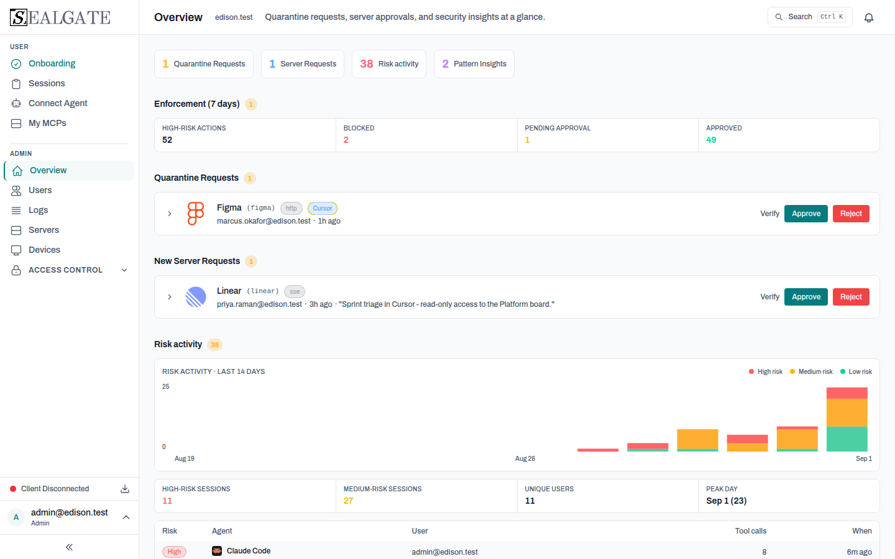This screenshot has width=895, height=559.
Task: Click the Sealgate logo
Action: coord(60,17)
